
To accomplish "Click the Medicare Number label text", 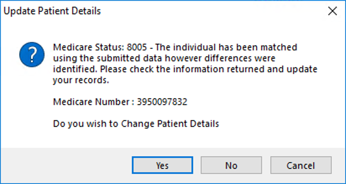I will click(x=93, y=102).
